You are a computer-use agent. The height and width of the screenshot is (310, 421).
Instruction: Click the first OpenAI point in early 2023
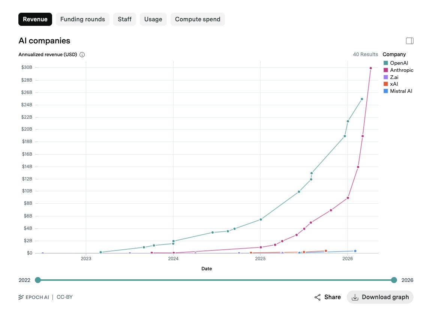coord(101,252)
